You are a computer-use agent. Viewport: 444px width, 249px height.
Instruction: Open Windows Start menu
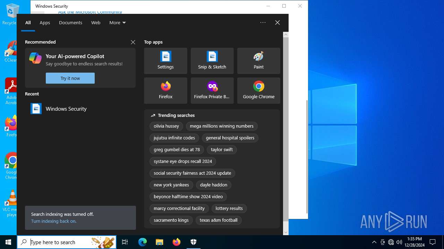pos(8,242)
